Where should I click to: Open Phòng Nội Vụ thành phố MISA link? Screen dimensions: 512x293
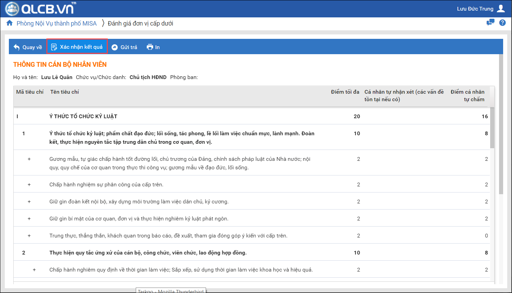coord(57,24)
